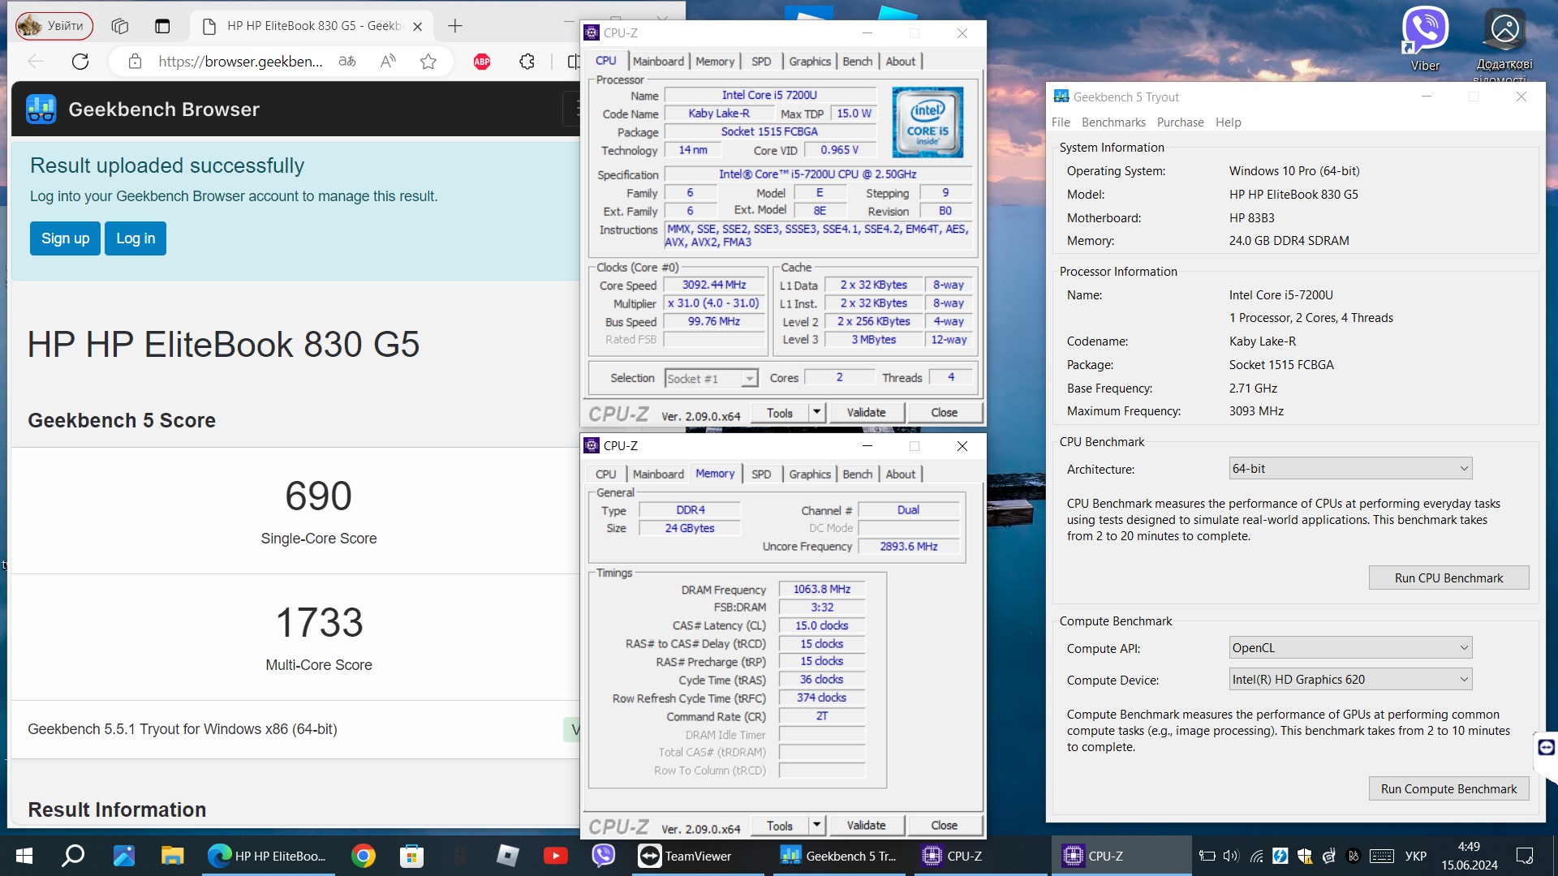Open Windows Start menu
Viewport: 1558px width, 876px height.
[24, 856]
